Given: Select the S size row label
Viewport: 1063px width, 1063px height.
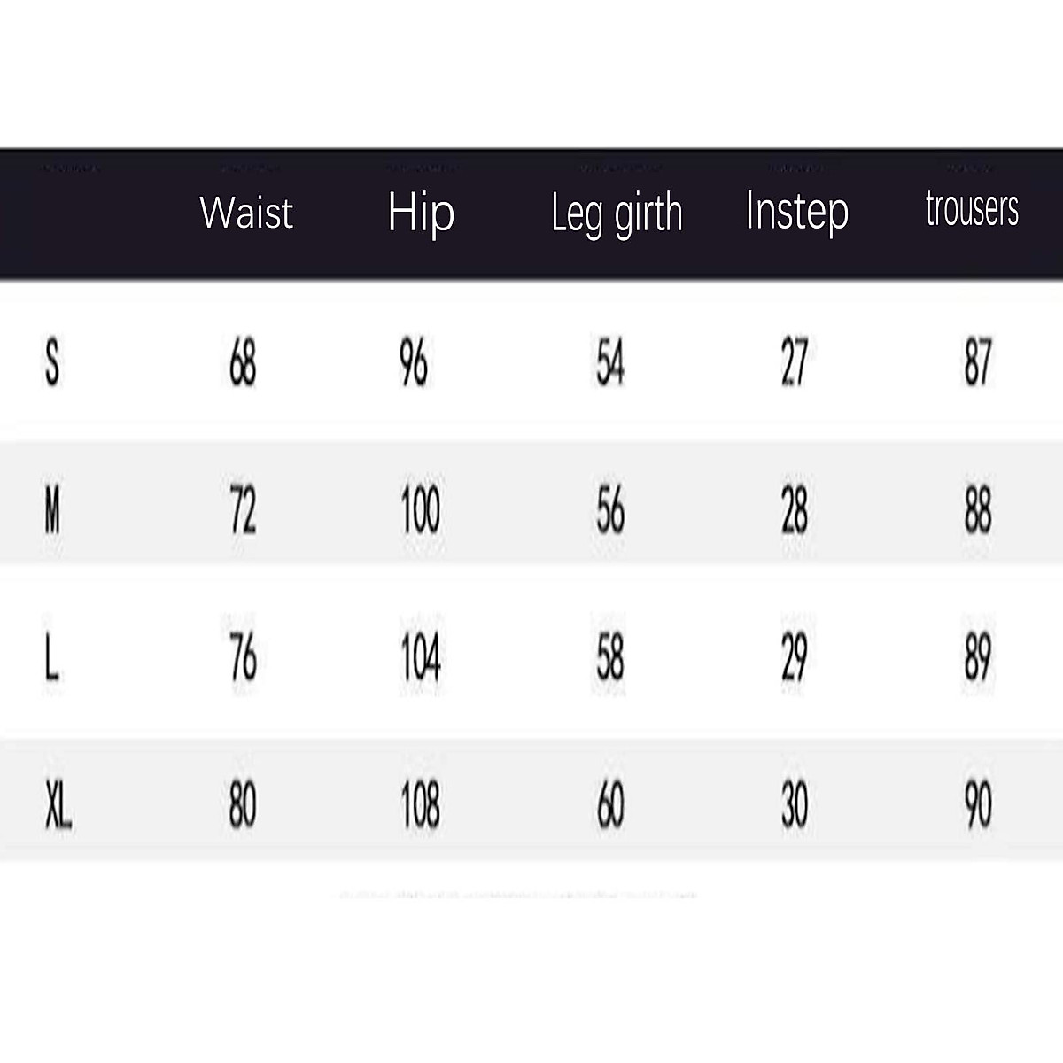Looking at the screenshot, I should click(x=52, y=362).
